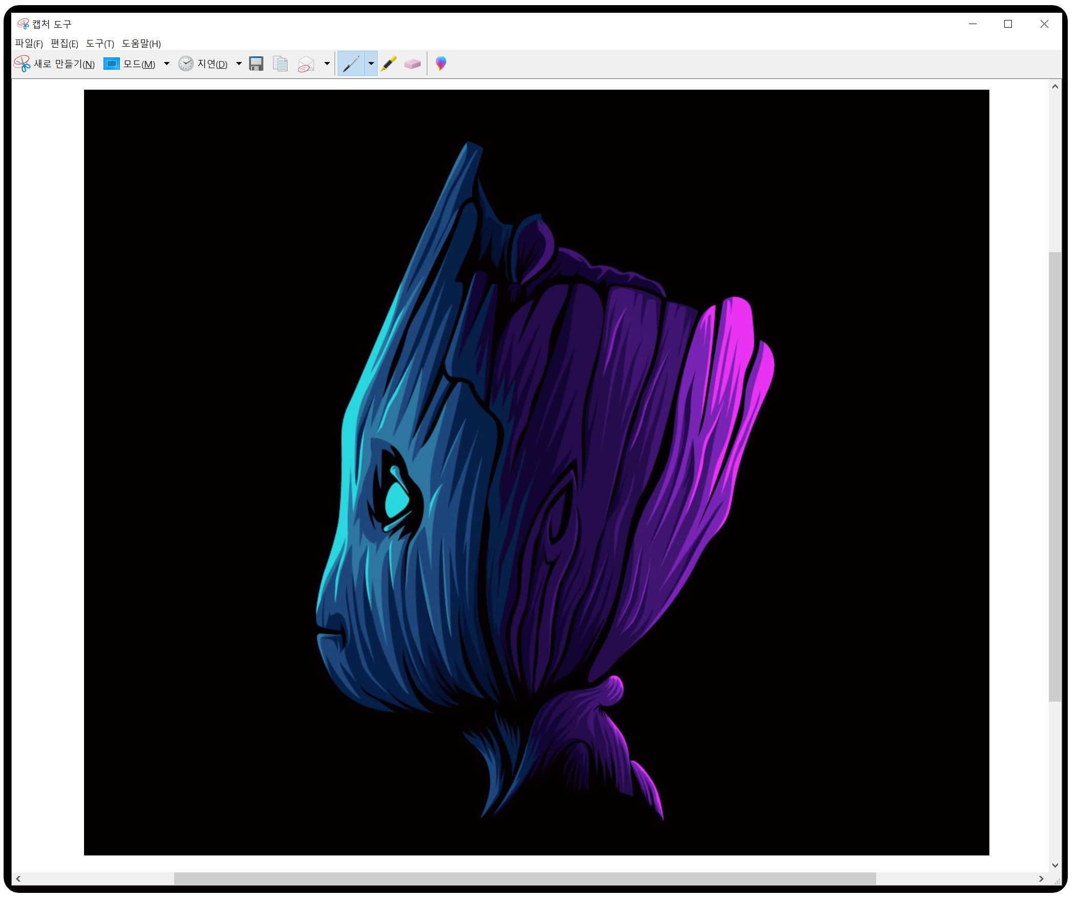Open pen options dropdown arrow

coord(371,64)
